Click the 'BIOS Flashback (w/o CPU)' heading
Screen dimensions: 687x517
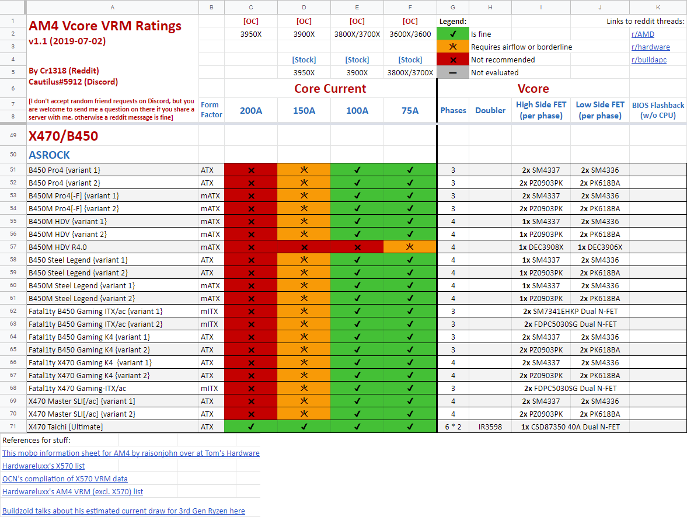pos(658,110)
